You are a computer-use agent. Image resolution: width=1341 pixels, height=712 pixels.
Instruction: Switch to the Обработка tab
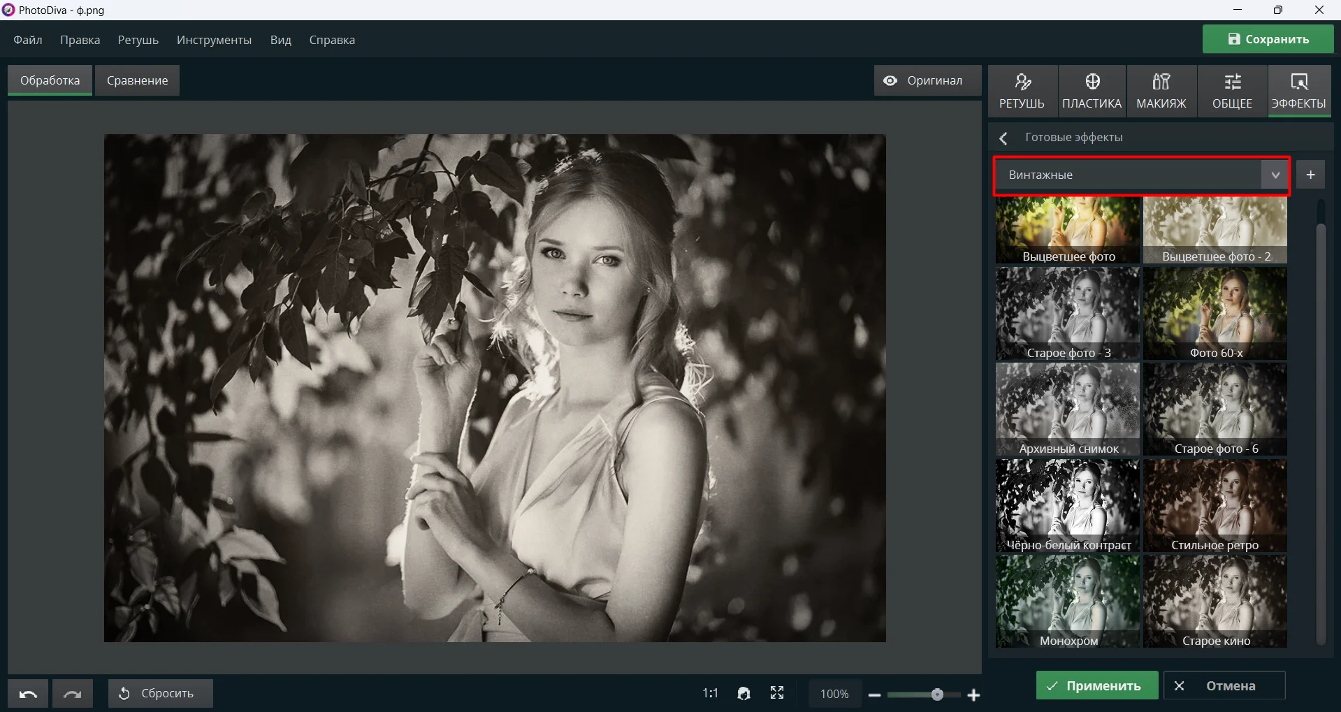[50, 80]
